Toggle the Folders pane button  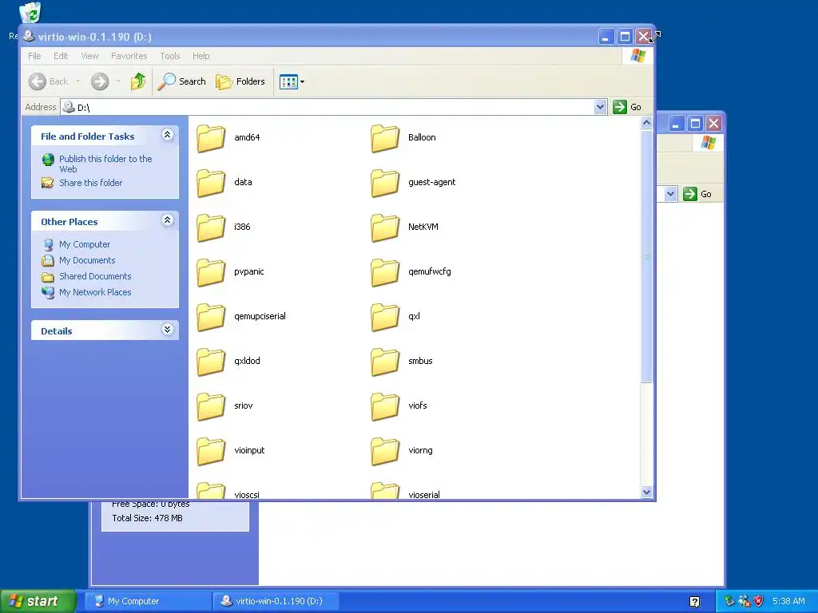pos(240,81)
